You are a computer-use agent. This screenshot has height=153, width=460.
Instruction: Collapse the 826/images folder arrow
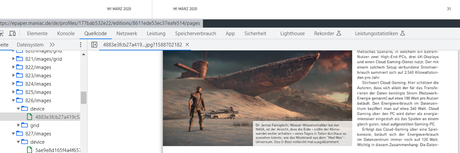[13, 100]
